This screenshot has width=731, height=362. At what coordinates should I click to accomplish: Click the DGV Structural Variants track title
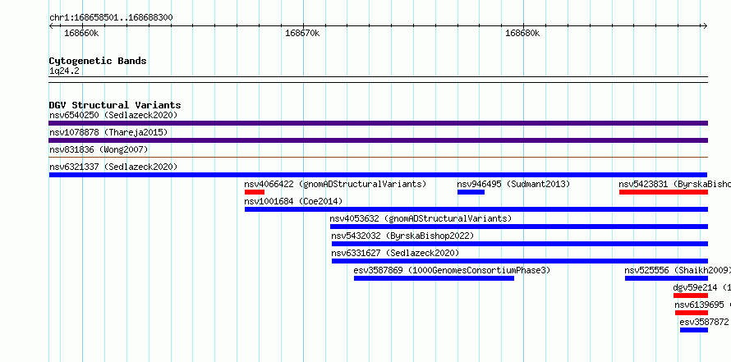point(115,105)
